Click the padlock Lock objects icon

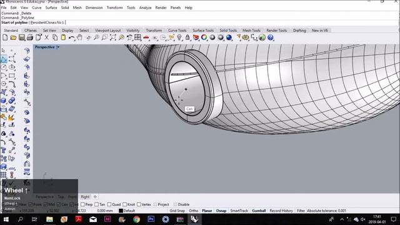187,37
